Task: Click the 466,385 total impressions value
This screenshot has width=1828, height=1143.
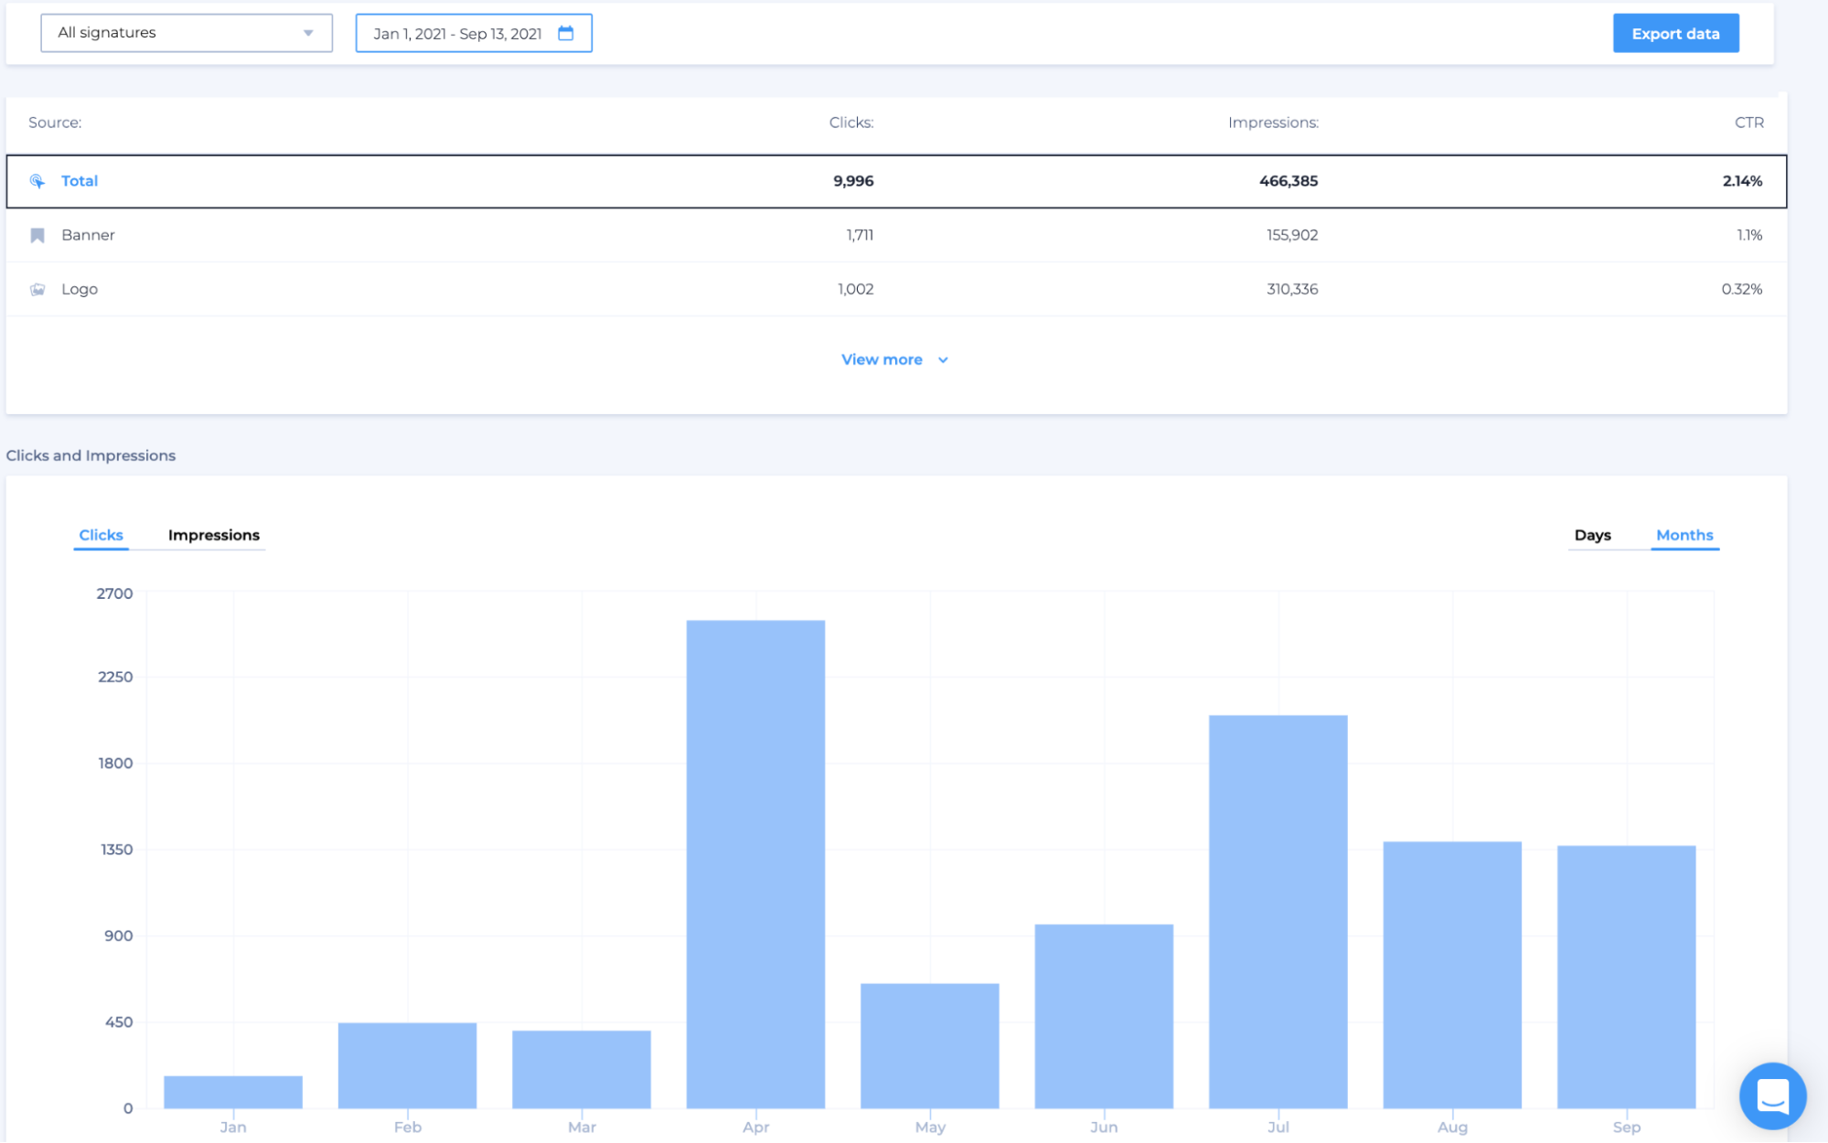Action: [x=1288, y=181]
